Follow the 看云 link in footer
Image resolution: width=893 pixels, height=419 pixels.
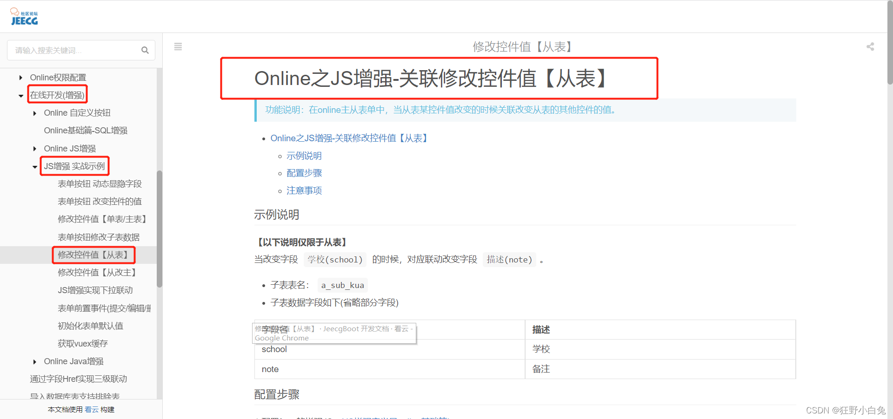coord(92,410)
